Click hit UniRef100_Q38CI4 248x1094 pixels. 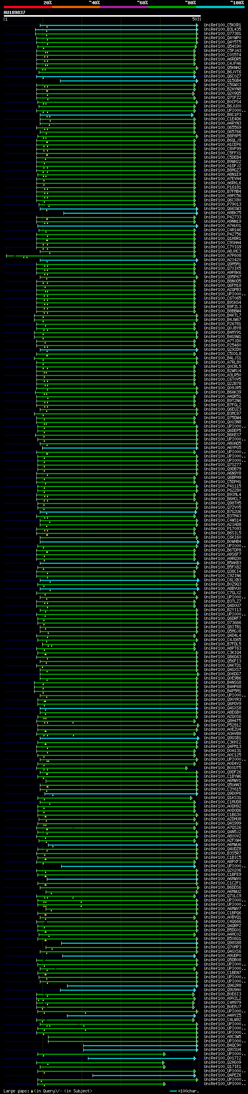coord(222,572)
